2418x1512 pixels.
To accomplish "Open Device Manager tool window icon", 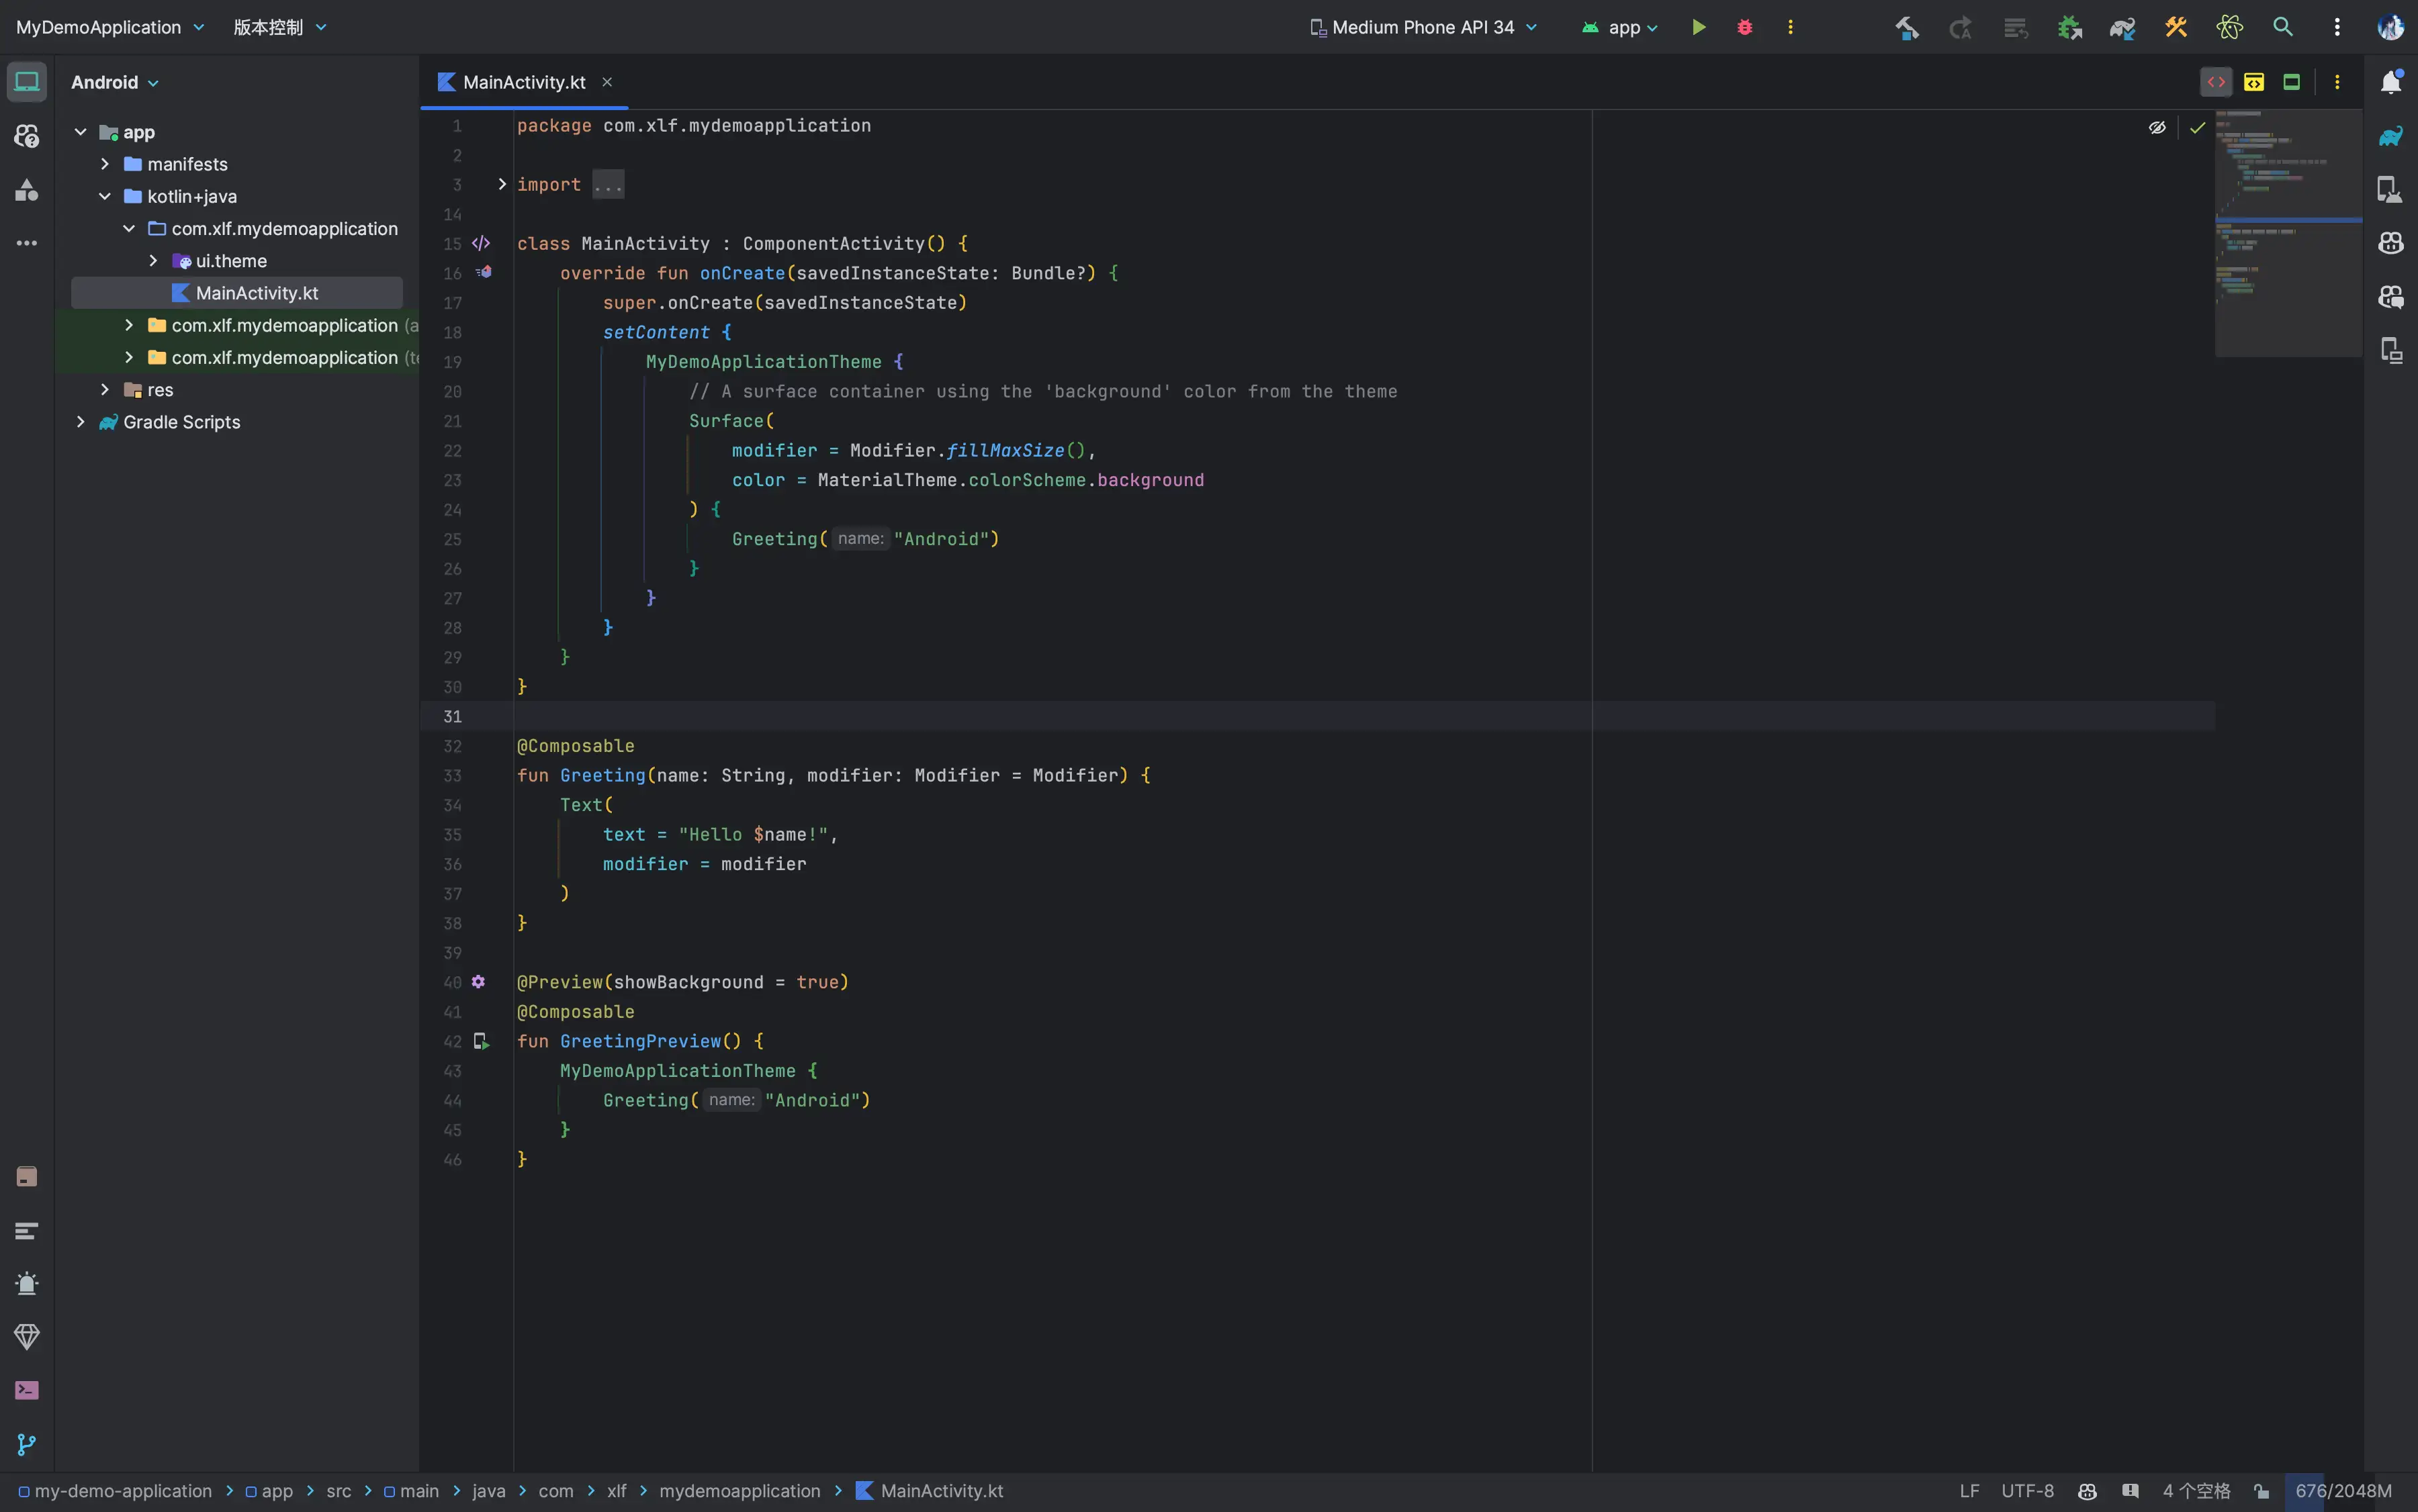I will [2391, 189].
